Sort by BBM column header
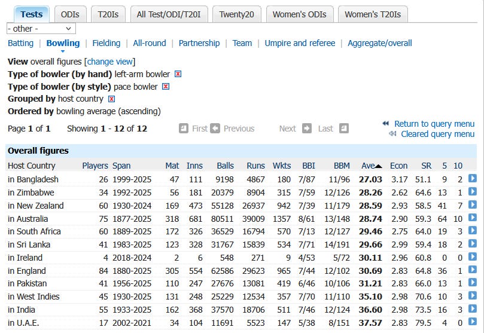Viewport: 484px width, 333px height. click(342, 166)
